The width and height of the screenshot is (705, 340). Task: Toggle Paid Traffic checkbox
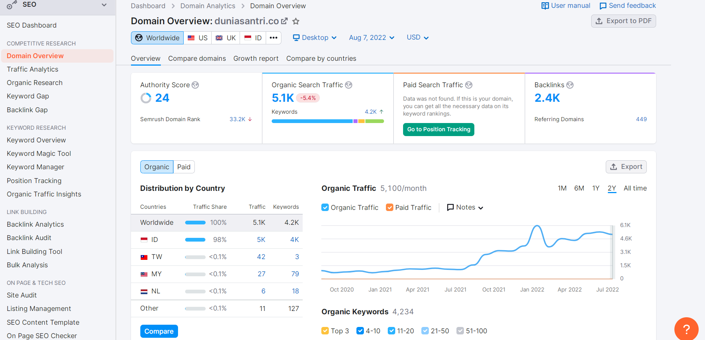(390, 207)
